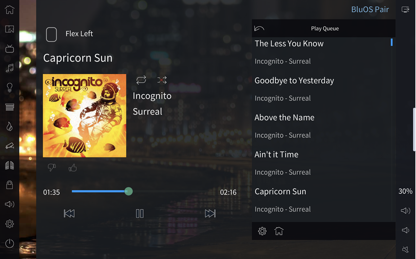Open the lock icon in sidebar
416x259 pixels.
coord(10,185)
